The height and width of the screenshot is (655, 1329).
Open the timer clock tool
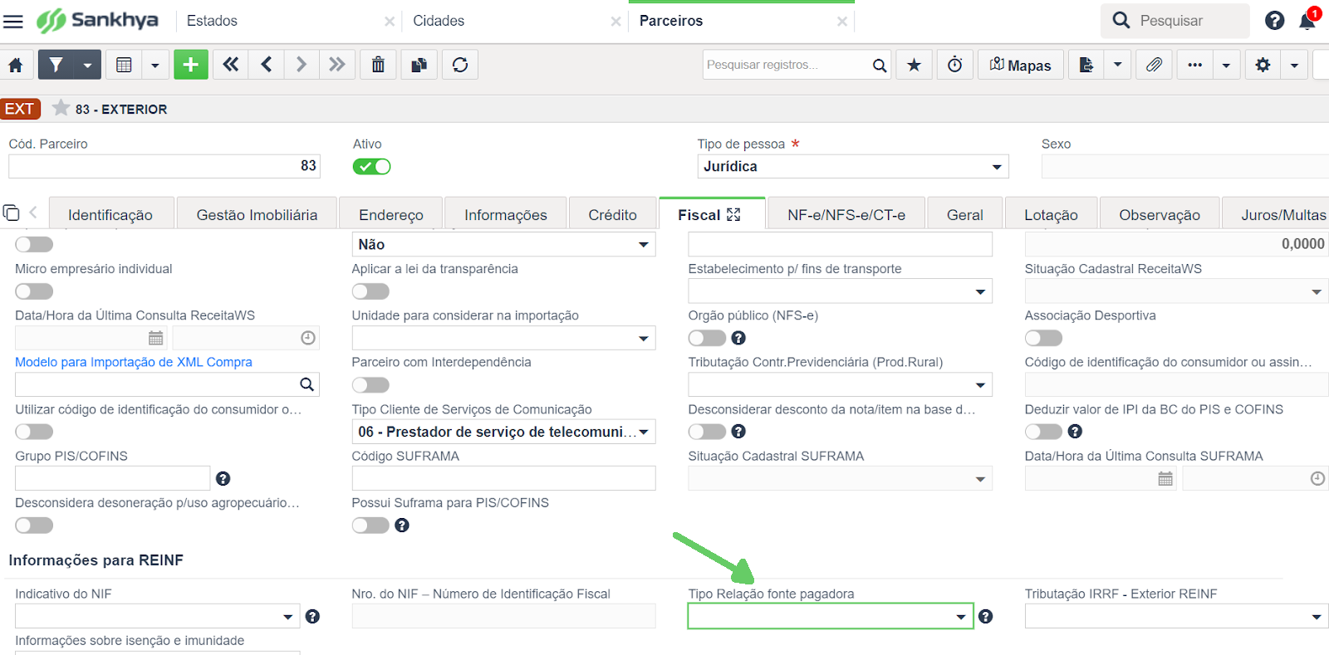pyautogui.click(x=955, y=65)
